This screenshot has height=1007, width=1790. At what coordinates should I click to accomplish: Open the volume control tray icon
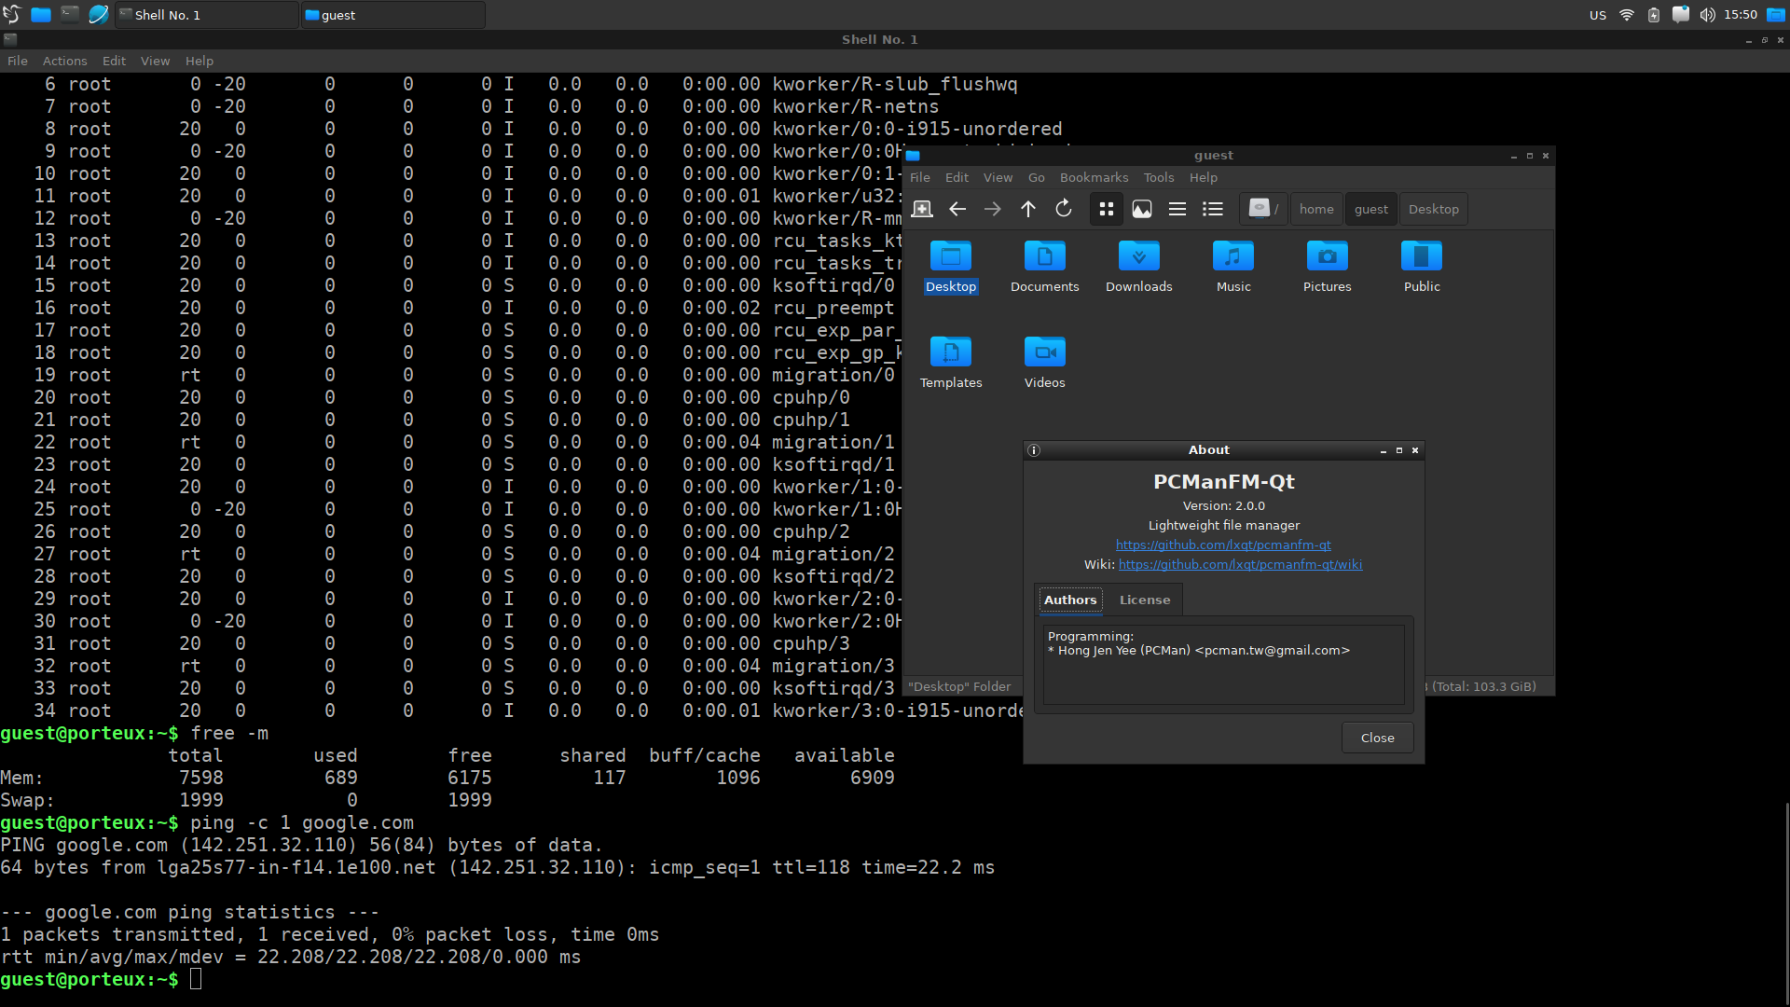1707,15
